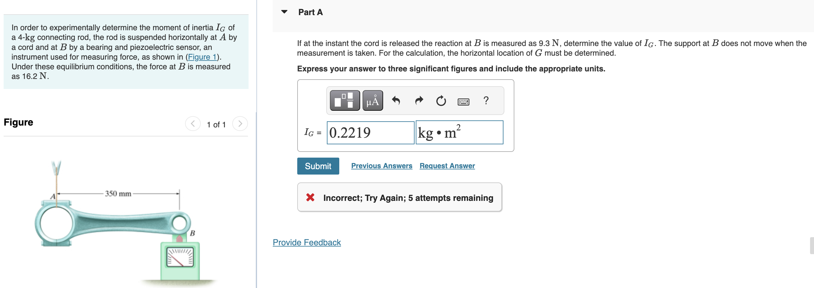814x288 pixels.
Task: Select the equation templates icon
Action: 345,100
